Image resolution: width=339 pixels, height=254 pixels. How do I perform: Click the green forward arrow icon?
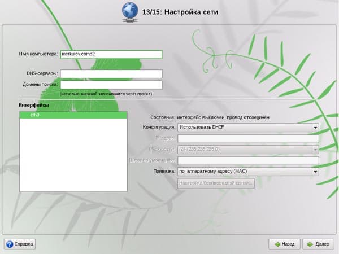[x=310, y=244]
